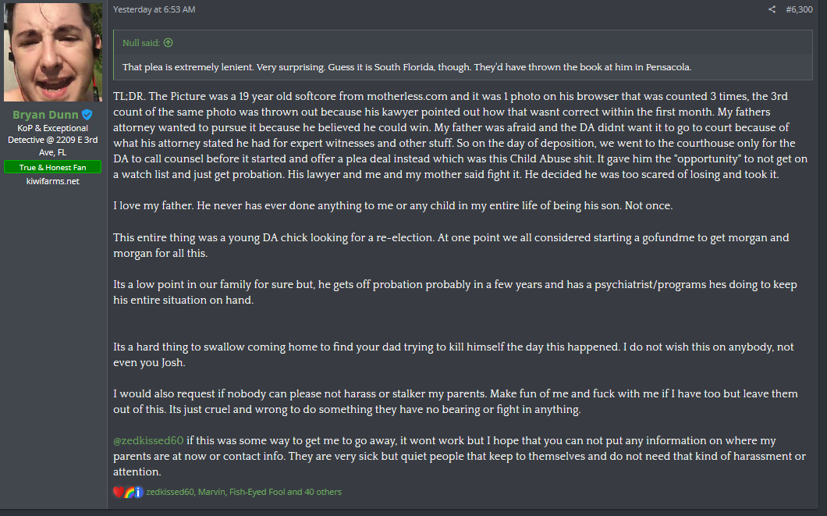The height and width of the screenshot is (516, 827).
Task: Click the rainbow reaction icon
Action: point(129,492)
